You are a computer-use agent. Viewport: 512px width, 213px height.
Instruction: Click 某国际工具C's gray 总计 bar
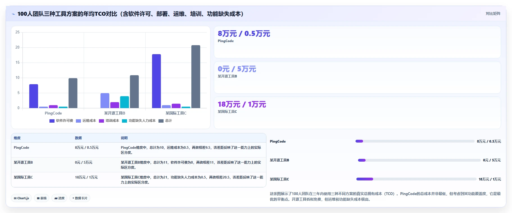tap(196, 77)
